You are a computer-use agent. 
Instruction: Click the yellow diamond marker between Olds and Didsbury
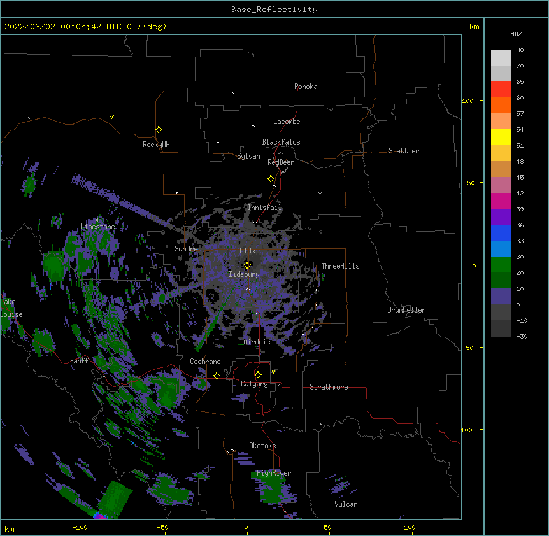pyautogui.click(x=247, y=265)
